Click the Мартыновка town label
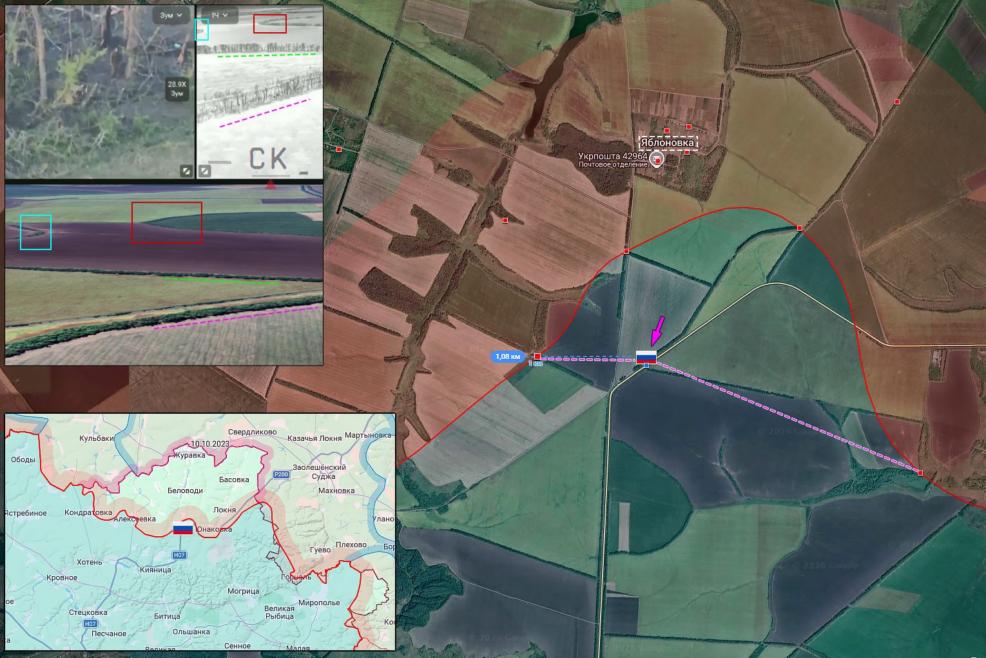 368,435
